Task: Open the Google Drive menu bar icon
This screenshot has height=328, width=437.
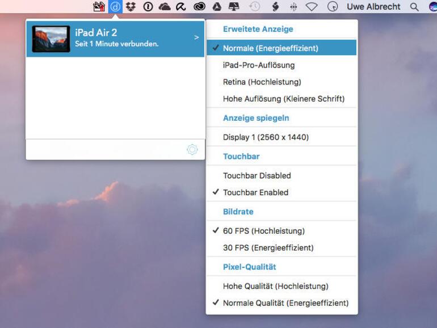Action: [217, 6]
